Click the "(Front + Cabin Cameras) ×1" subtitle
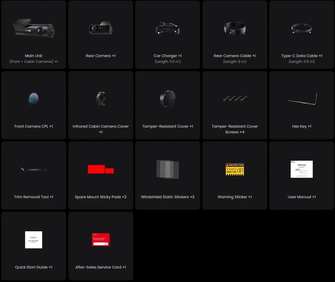The image size is (335, 282). [34, 61]
